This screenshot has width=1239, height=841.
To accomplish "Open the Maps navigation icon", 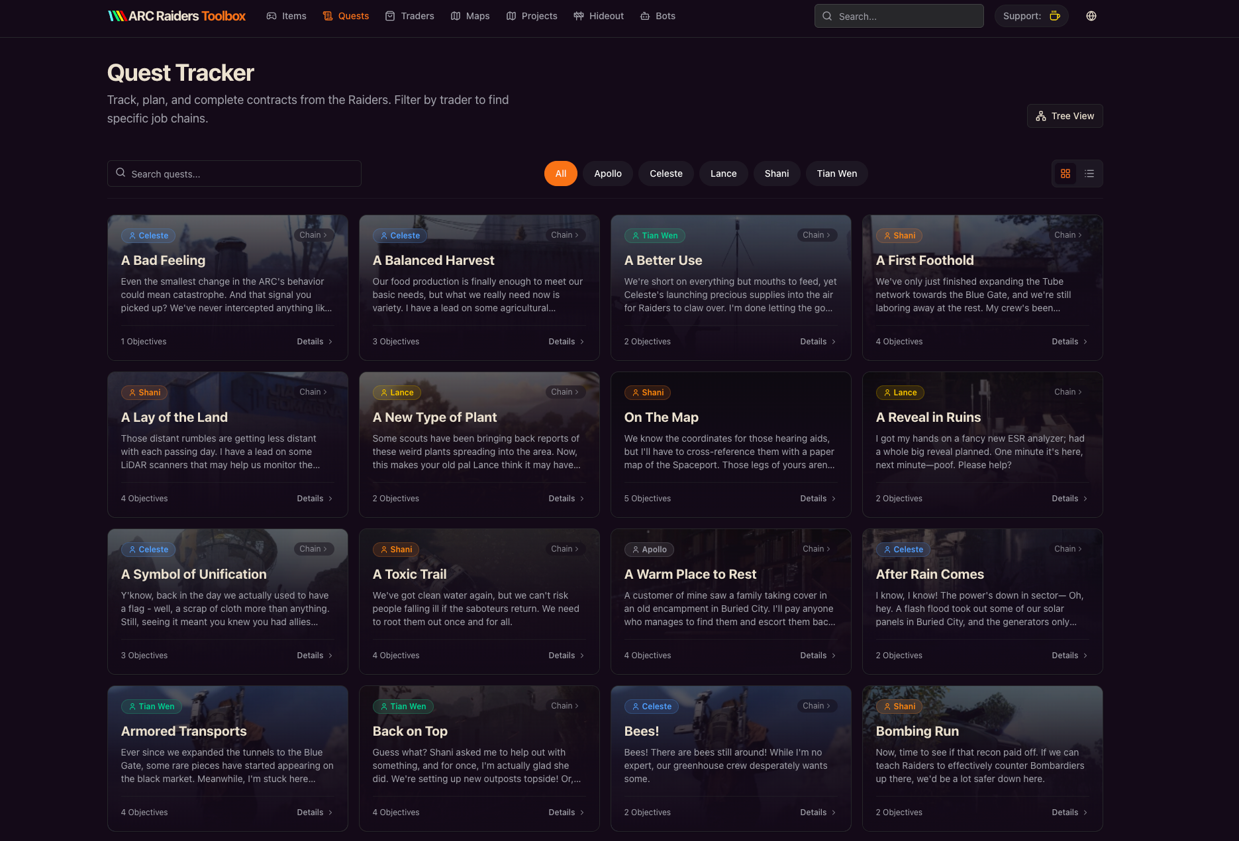I will click(456, 16).
